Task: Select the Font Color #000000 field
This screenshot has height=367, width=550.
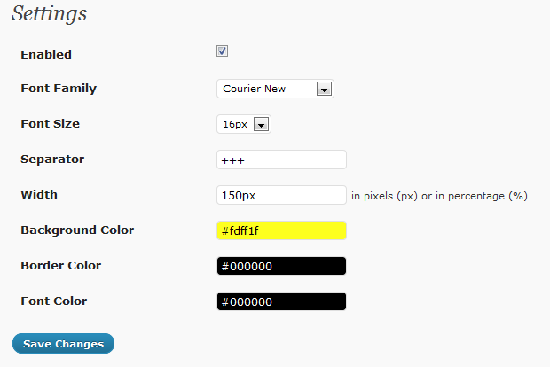Action: pyautogui.click(x=281, y=301)
